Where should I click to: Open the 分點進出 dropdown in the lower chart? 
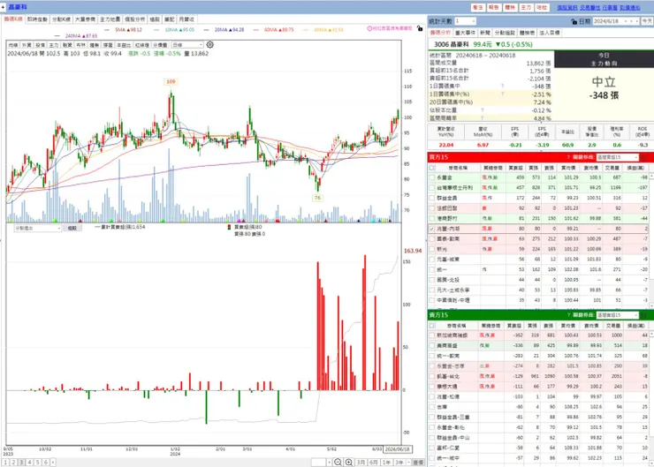tap(37, 229)
